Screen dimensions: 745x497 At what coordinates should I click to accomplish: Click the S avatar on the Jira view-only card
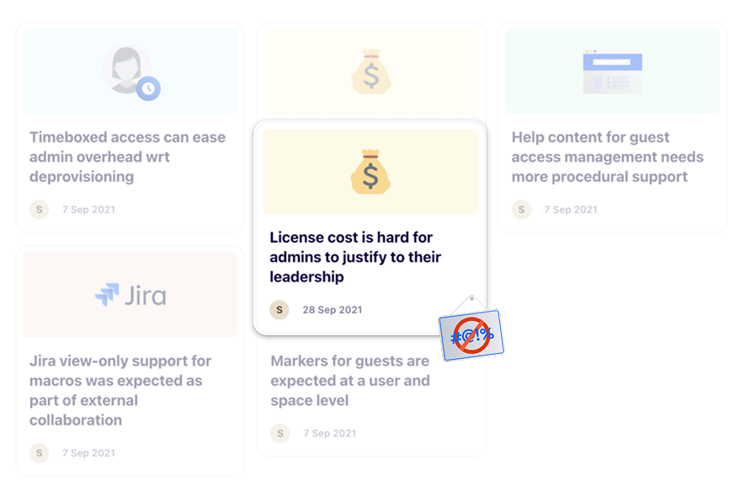(x=40, y=452)
